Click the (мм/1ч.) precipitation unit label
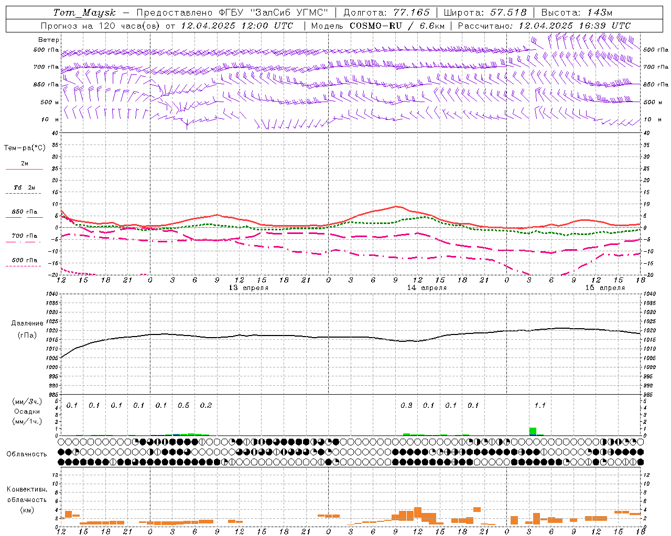671x536 pixels. click(27, 421)
